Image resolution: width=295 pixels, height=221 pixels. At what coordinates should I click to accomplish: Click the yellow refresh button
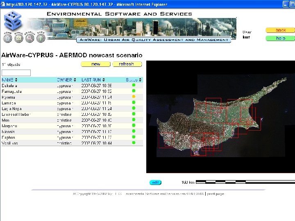click(127, 64)
